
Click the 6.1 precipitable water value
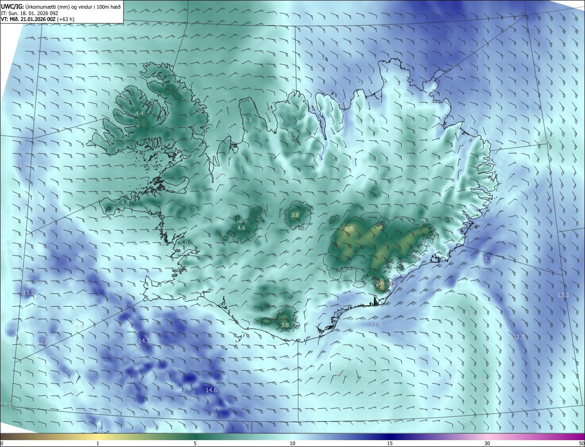248,119
